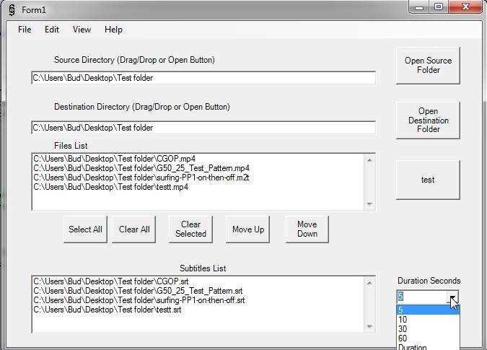Open the File menu
Viewport: 487px width, 350px height.
[25, 30]
